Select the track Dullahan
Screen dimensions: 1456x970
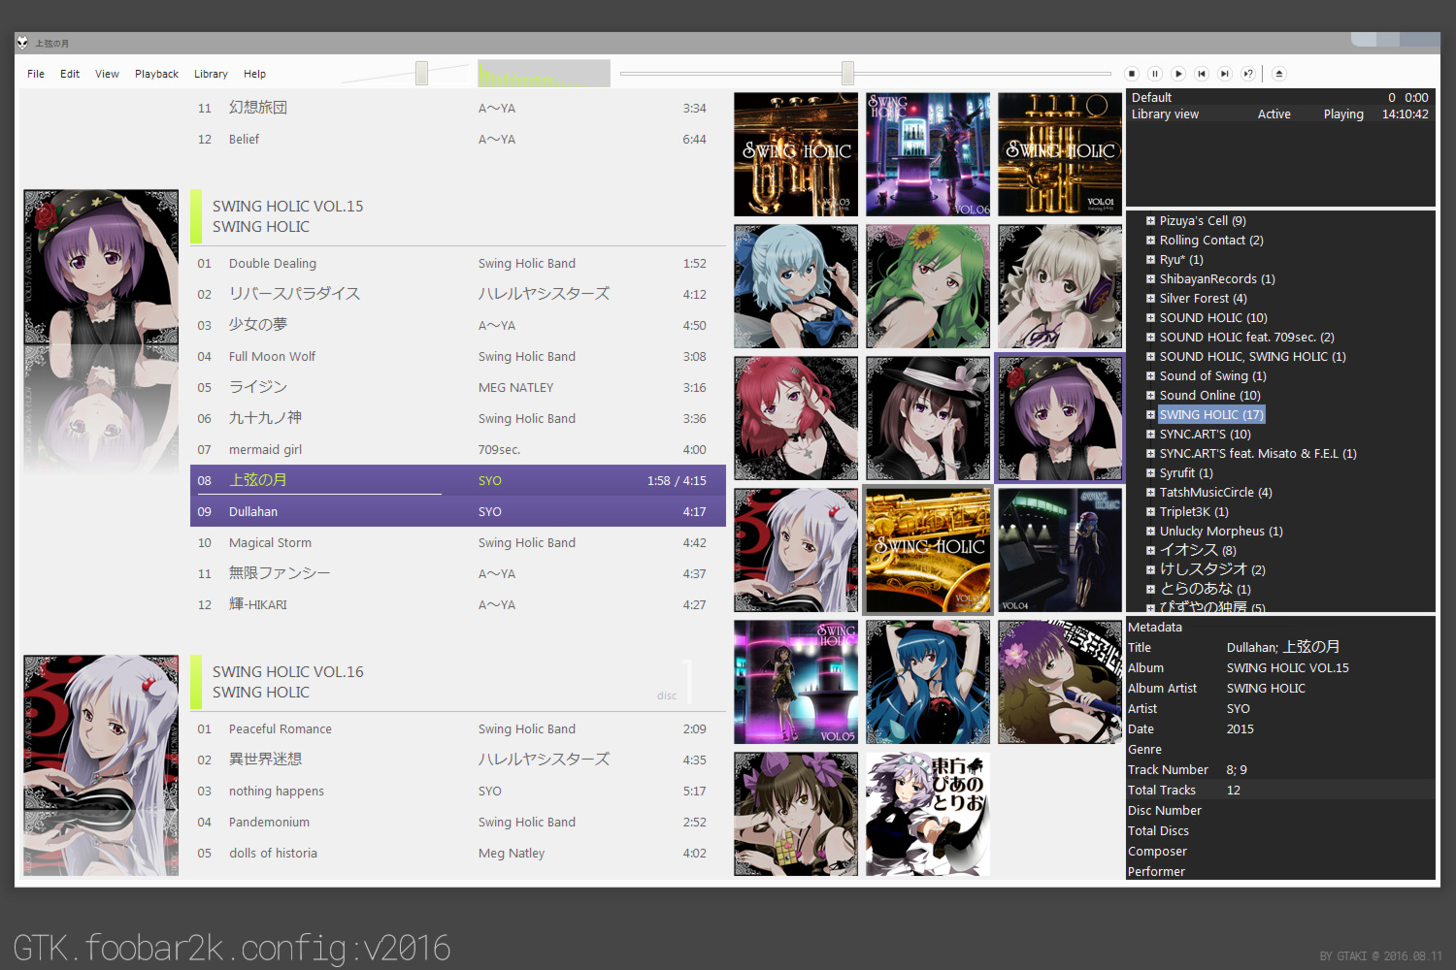point(458,511)
